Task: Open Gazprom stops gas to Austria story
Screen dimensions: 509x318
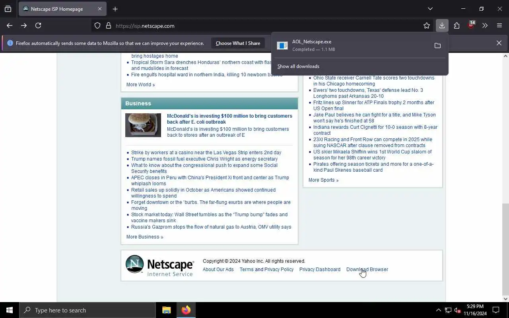Action: (x=211, y=227)
